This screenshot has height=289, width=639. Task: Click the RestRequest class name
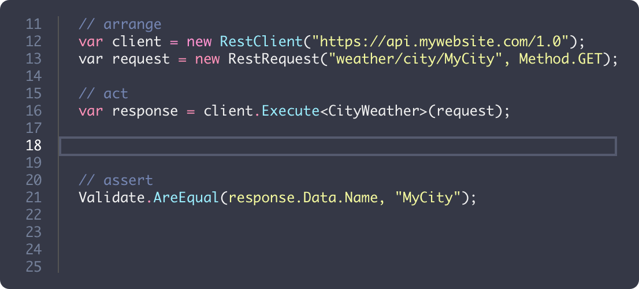pos(273,59)
